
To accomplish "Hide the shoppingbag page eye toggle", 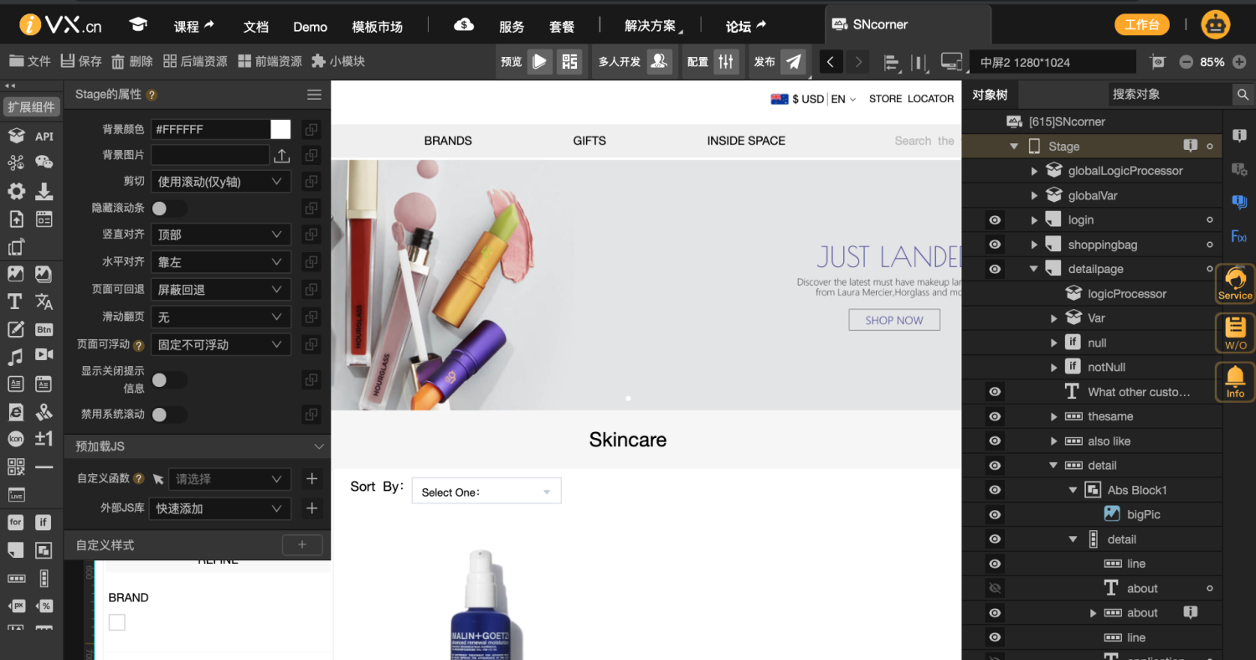I will (x=995, y=245).
